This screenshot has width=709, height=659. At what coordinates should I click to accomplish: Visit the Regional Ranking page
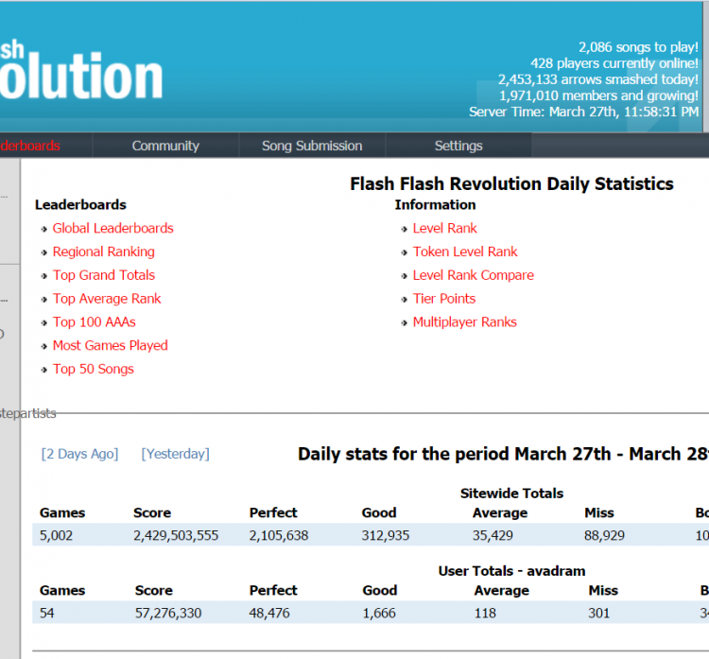click(x=103, y=251)
